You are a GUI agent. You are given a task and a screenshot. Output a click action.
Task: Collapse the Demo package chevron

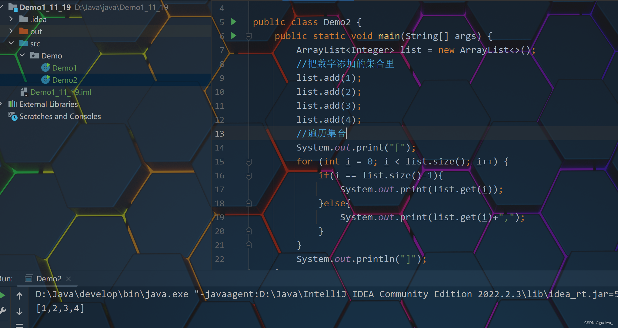click(x=22, y=55)
